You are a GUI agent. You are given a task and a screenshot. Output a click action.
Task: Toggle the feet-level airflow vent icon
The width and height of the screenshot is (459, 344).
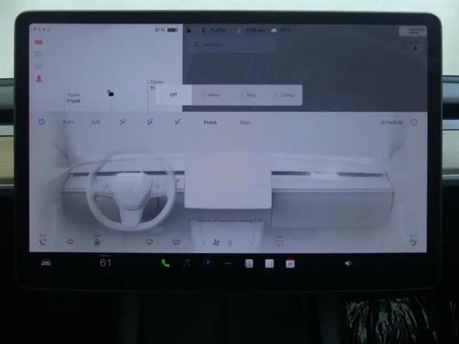tap(177, 122)
